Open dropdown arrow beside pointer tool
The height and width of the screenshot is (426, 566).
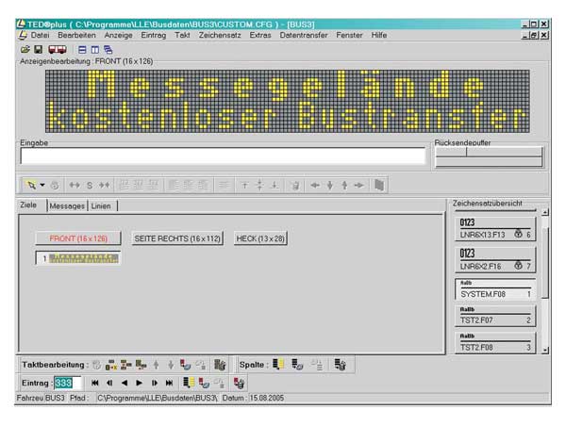click(42, 185)
